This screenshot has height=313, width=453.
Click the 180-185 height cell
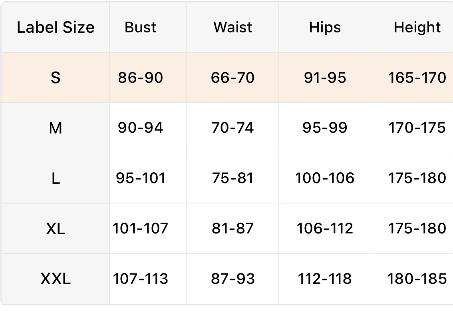pyautogui.click(x=417, y=279)
